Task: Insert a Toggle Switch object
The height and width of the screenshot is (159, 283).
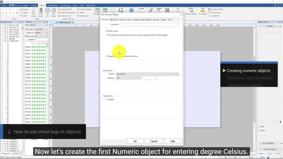Action: tap(66, 9)
